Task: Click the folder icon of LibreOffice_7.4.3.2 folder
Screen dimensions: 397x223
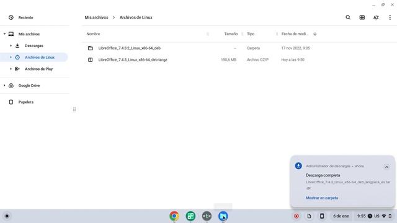Action: [x=90, y=48]
